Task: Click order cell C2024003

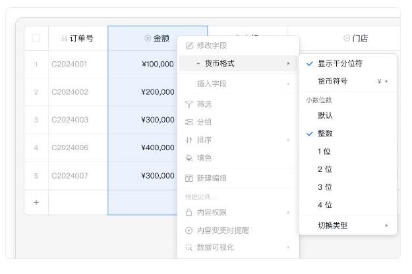Action: point(69,120)
